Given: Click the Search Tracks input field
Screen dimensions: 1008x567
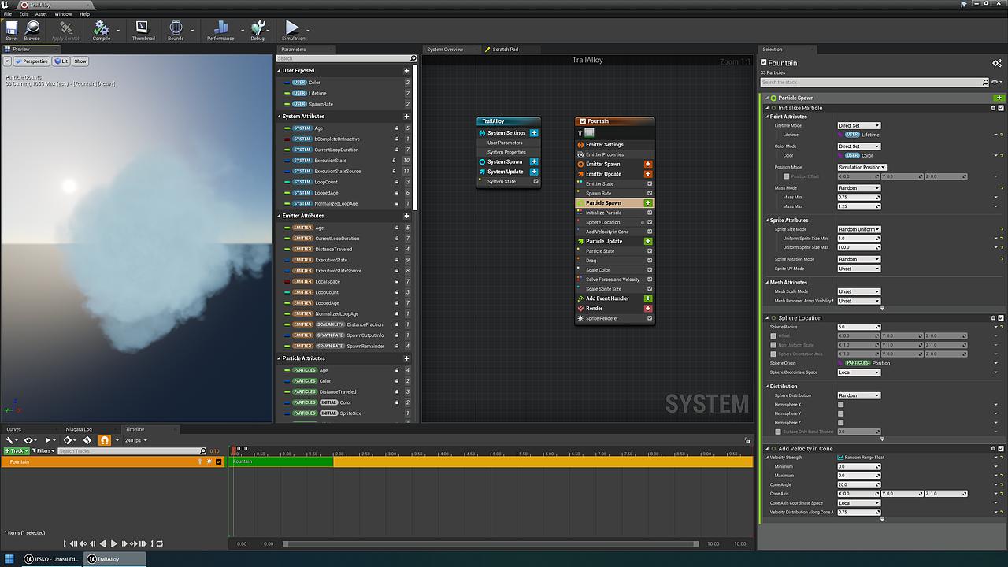Looking at the screenshot, I should point(132,451).
